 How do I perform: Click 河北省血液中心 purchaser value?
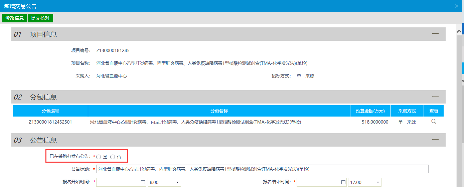click(x=112, y=76)
